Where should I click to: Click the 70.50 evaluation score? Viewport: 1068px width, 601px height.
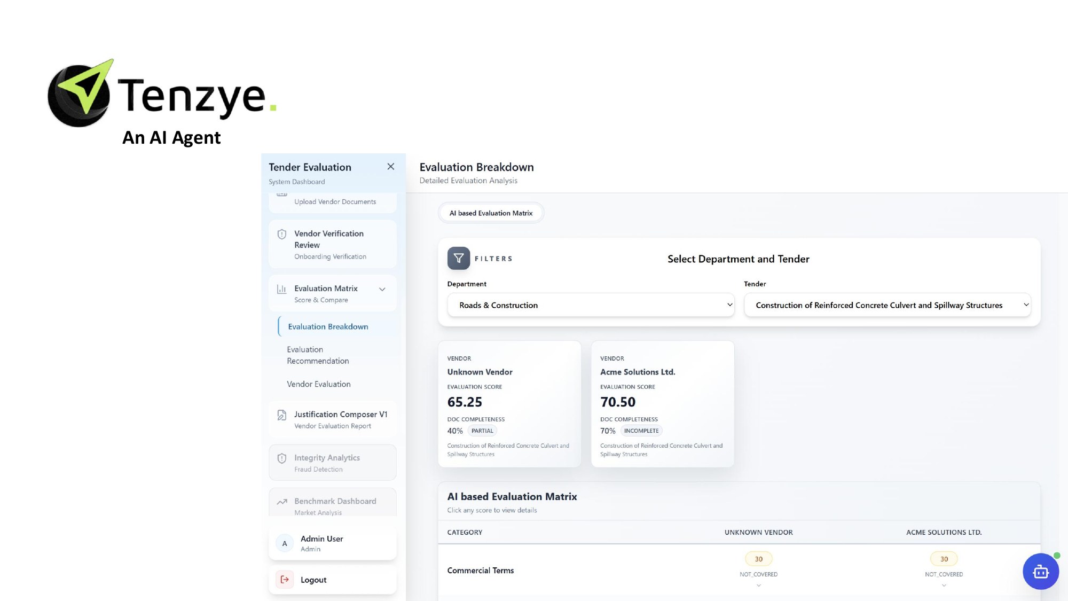[618, 402]
